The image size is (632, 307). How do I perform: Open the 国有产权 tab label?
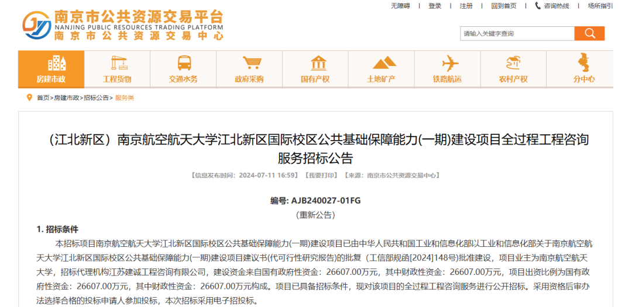coord(315,79)
